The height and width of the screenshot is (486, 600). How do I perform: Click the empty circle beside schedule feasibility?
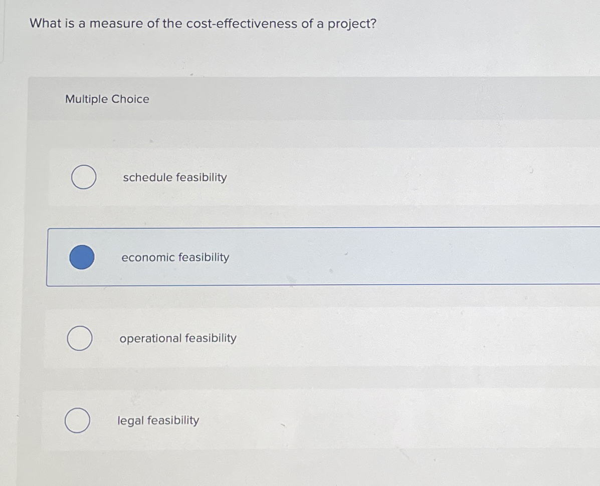(x=83, y=177)
